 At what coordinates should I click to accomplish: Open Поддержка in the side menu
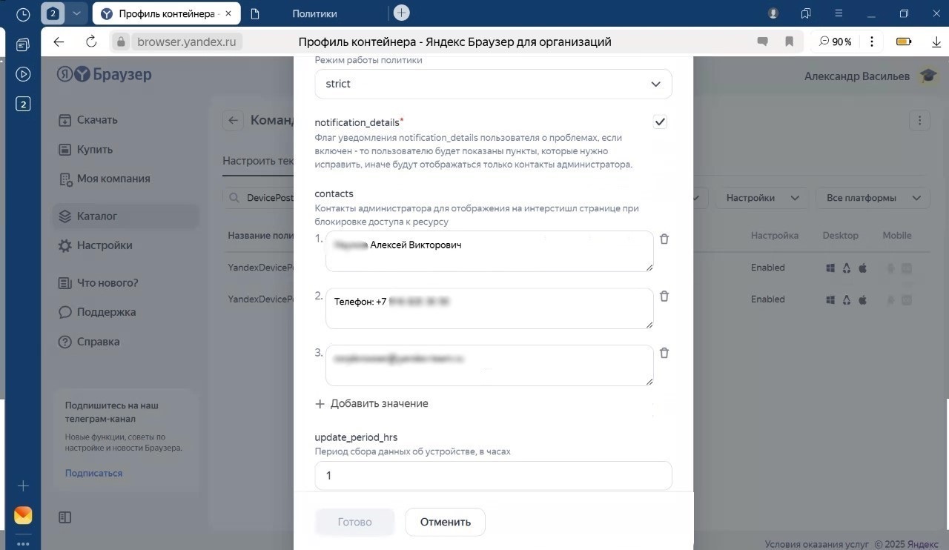106,312
